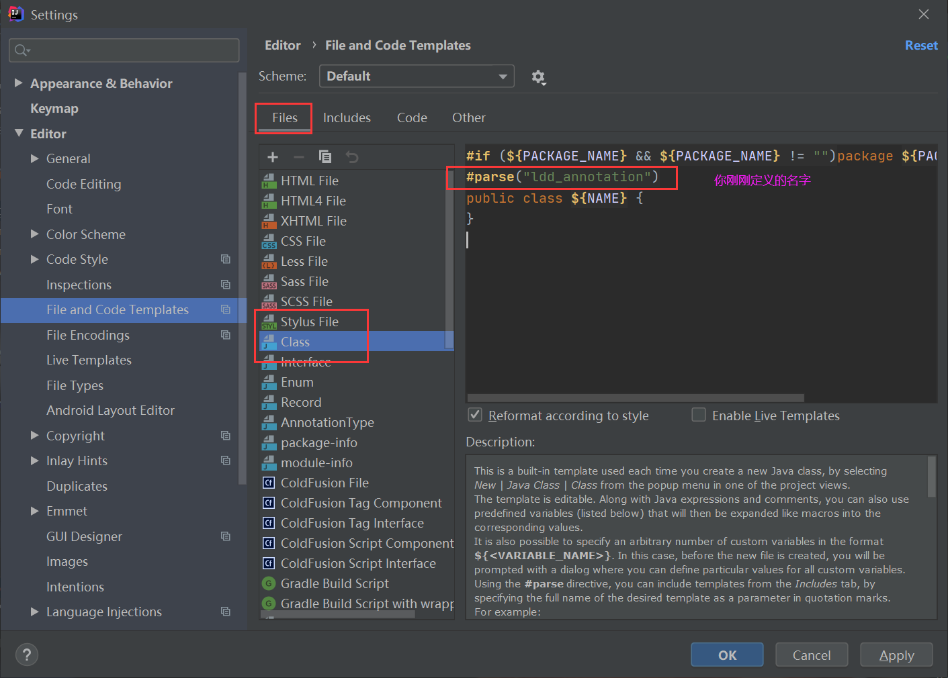This screenshot has width=948, height=678.
Task: Open scheme options via the gear icon
Action: click(x=539, y=77)
